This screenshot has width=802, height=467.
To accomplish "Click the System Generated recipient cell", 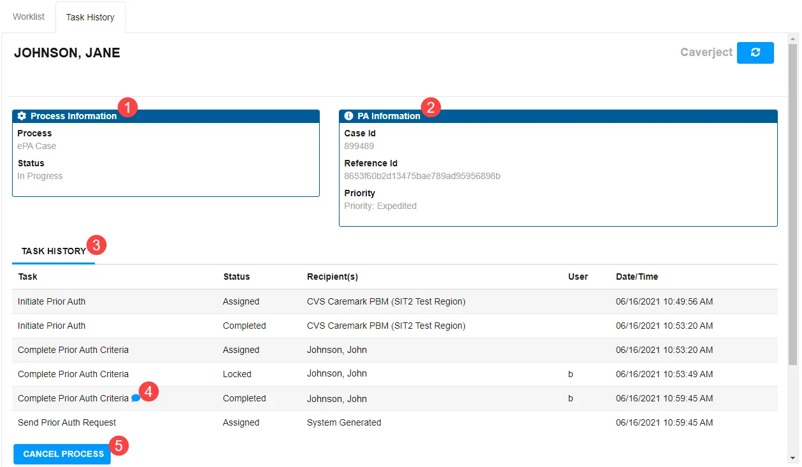I will 344,422.
